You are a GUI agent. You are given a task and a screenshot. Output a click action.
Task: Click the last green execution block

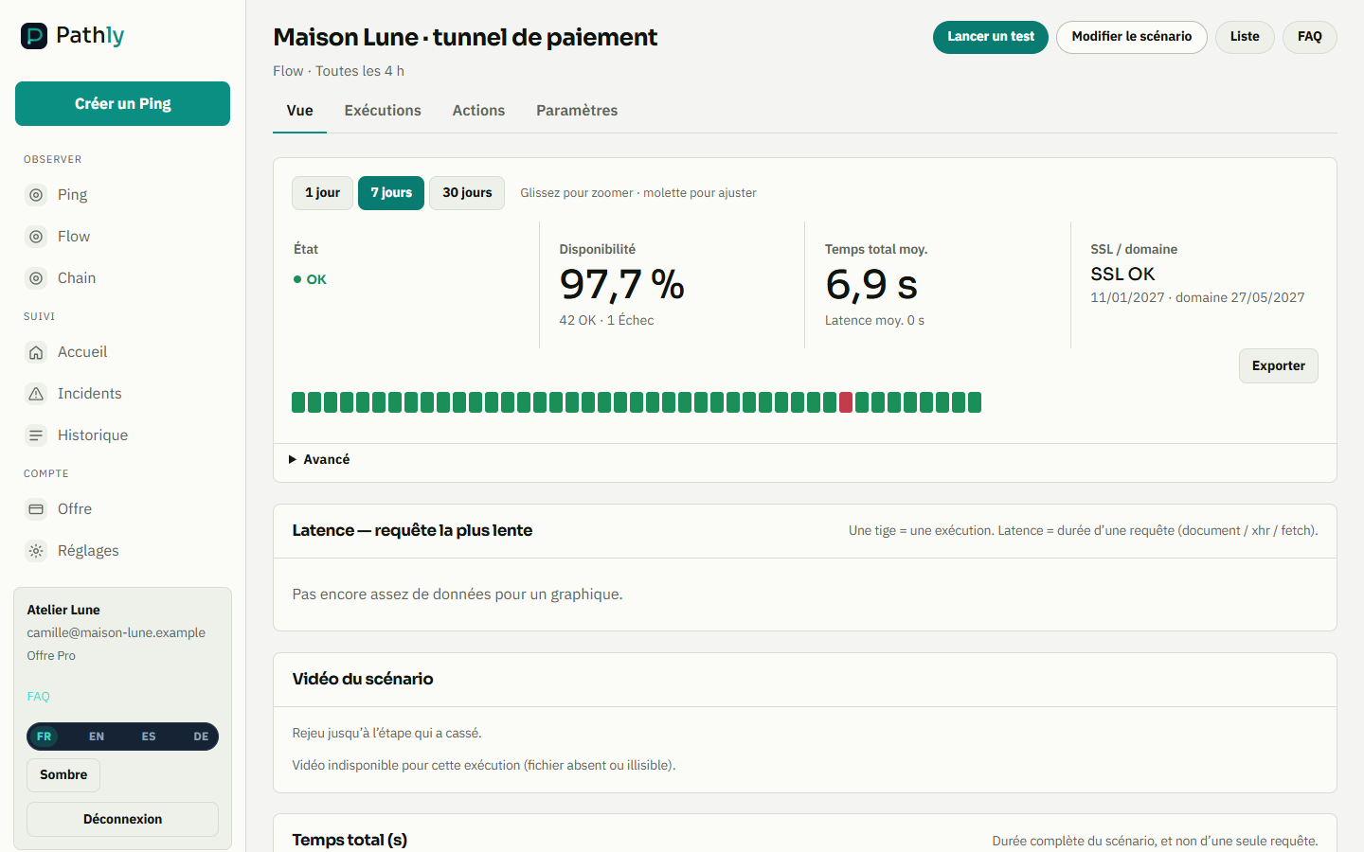click(975, 402)
